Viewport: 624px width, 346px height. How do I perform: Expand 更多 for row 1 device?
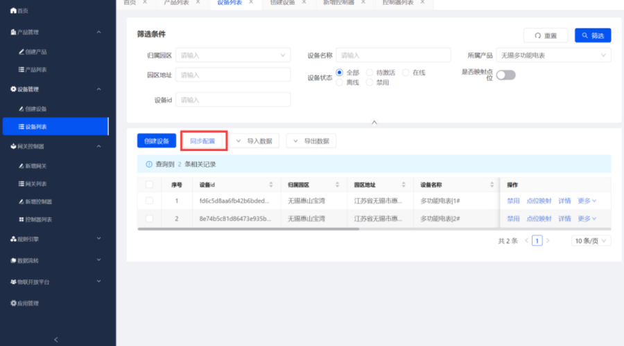pyautogui.click(x=587, y=201)
